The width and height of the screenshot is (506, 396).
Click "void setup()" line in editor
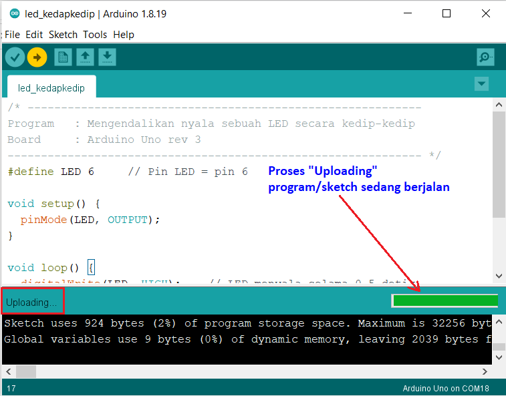53,204
